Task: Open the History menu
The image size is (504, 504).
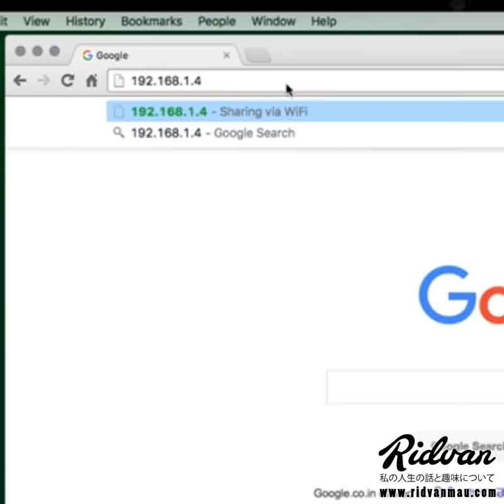Action: tap(86, 21)
